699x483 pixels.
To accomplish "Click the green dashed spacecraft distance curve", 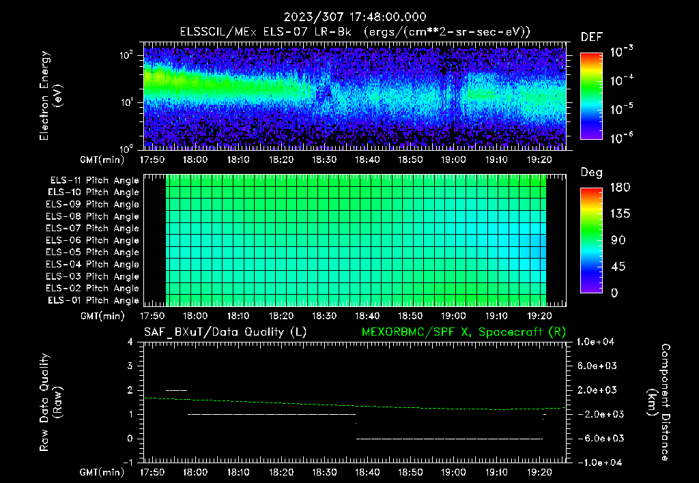I will pos(355,405).
